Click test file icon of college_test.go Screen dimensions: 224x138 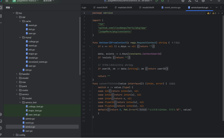27,106
